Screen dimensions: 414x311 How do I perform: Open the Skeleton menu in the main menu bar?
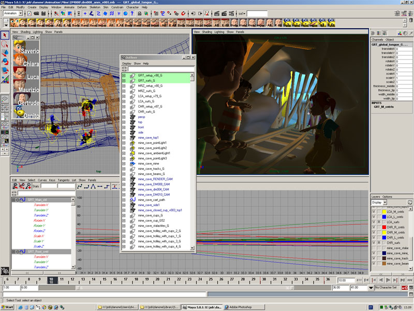click(x=95, y=7)
